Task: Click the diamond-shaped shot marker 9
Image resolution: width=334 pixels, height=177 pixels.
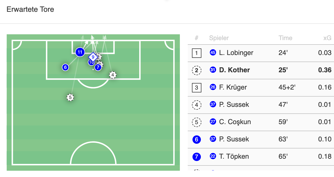Action: [x=93, y=57]
